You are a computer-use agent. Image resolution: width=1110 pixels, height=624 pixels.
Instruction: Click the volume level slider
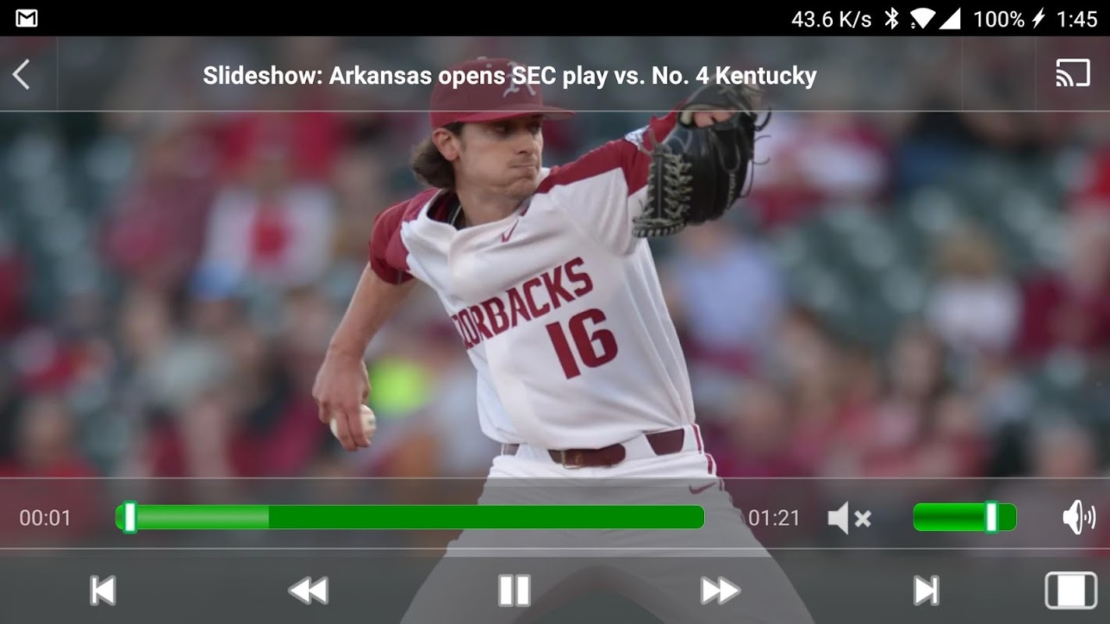[x=965, y=517]
